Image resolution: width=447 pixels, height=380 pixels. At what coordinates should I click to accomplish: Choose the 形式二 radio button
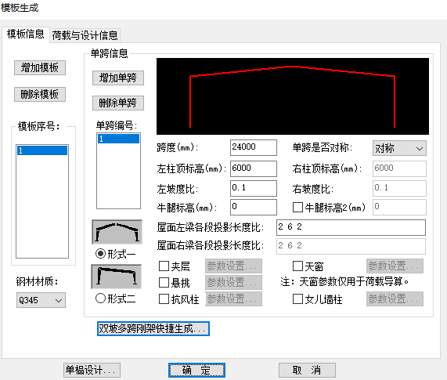pyautogui.click(x=100, y=299)
